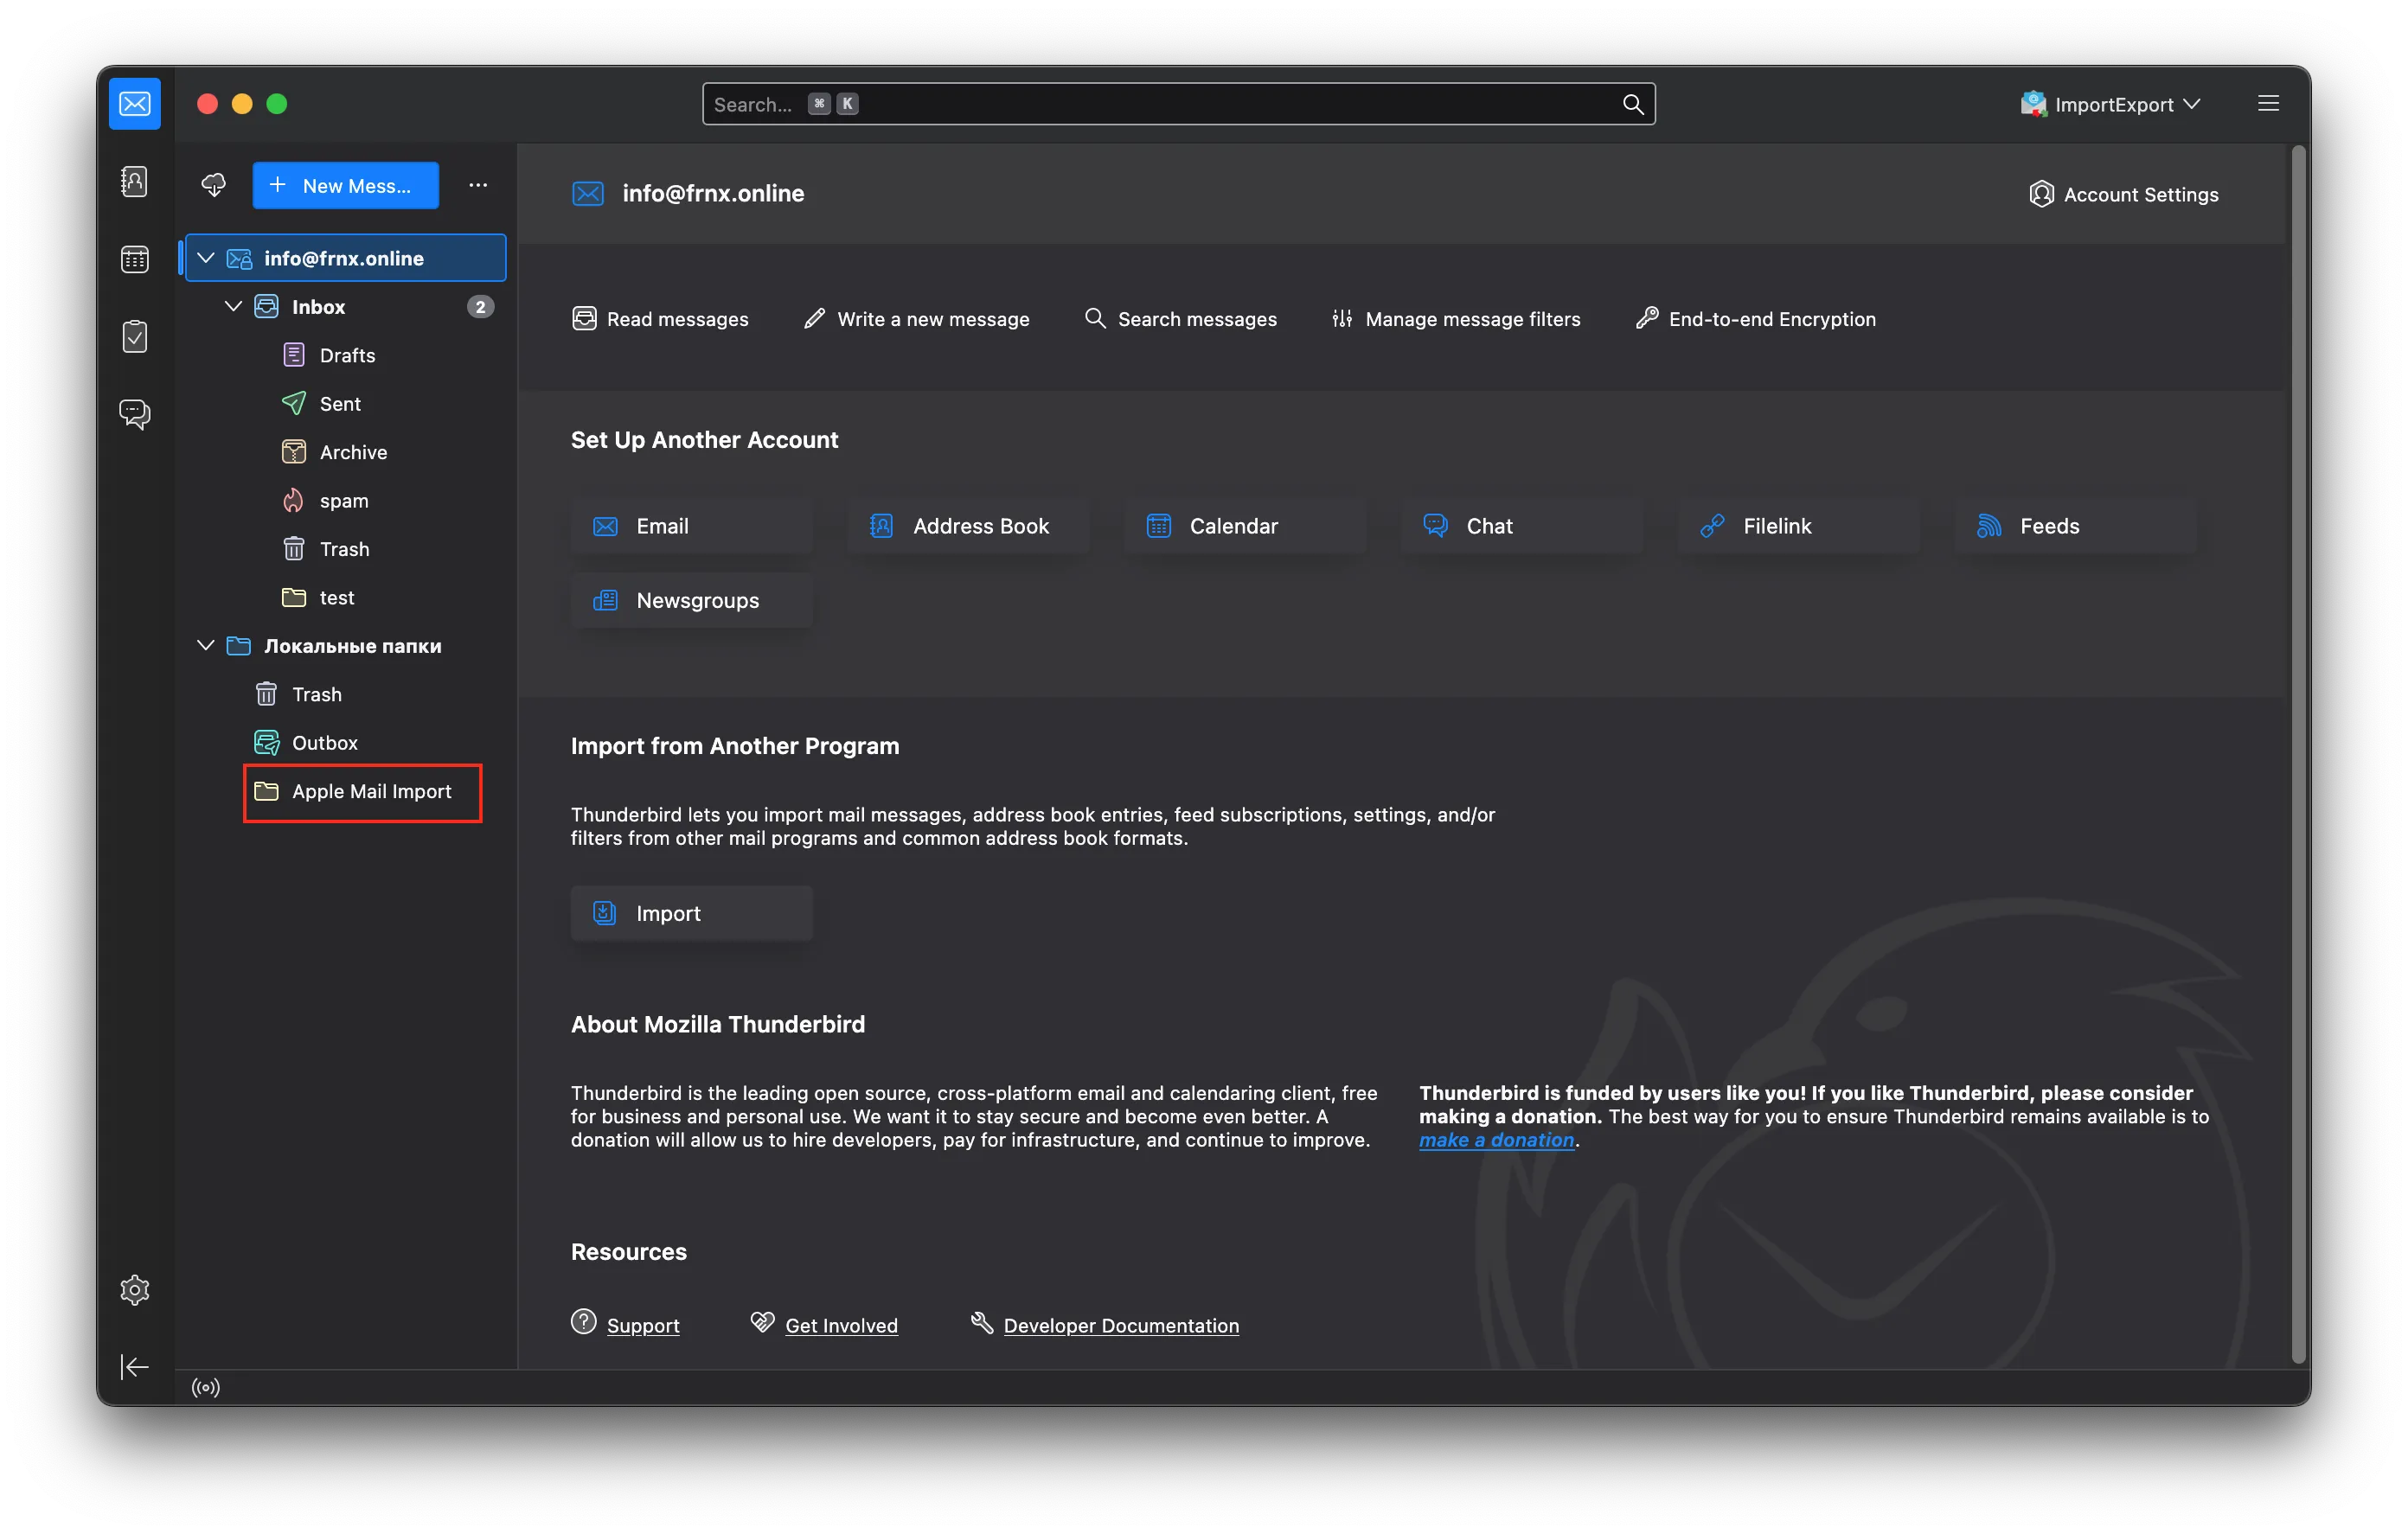2408x1534 pixels.
Task: Set up a new Address Book
Action: 968,526
